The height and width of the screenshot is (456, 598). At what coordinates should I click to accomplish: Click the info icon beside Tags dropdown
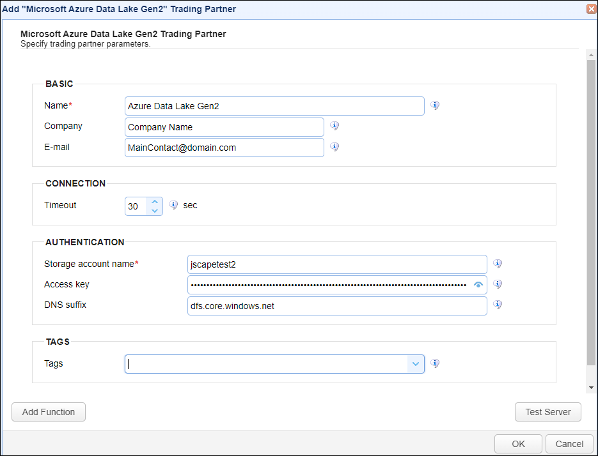(x=435, y=363)
